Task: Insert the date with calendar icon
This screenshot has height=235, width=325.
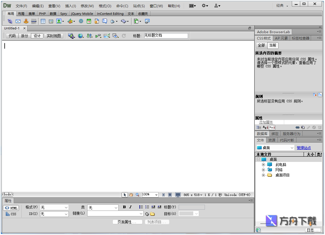Action: pyautogui.click(x=89, y=21)
